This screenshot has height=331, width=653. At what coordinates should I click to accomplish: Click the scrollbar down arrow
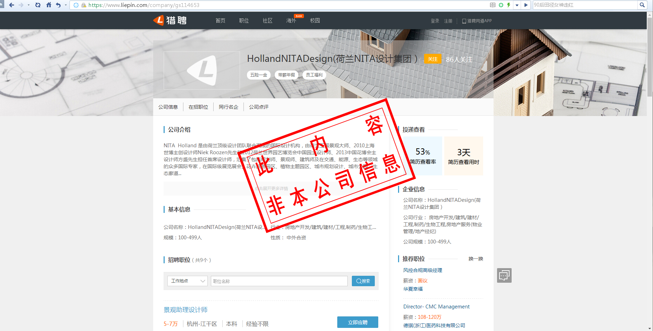(650, 328)
